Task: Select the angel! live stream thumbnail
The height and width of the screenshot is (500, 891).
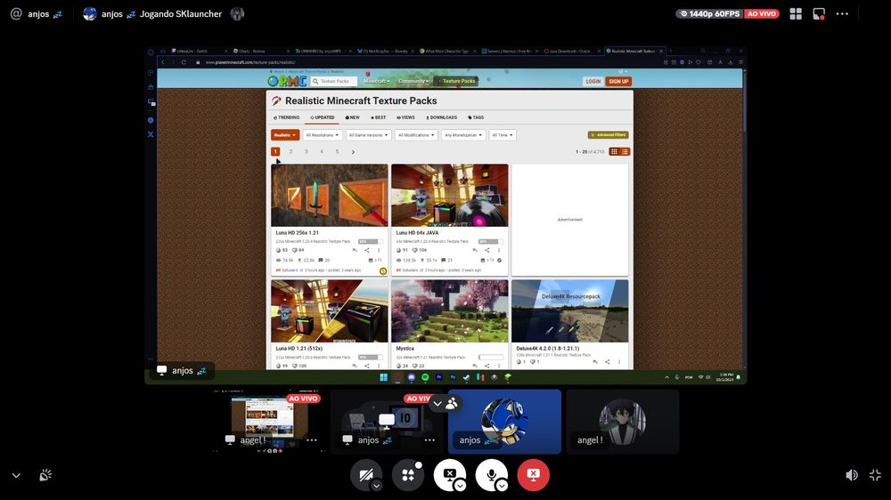Action: click(x=268, y=421)
